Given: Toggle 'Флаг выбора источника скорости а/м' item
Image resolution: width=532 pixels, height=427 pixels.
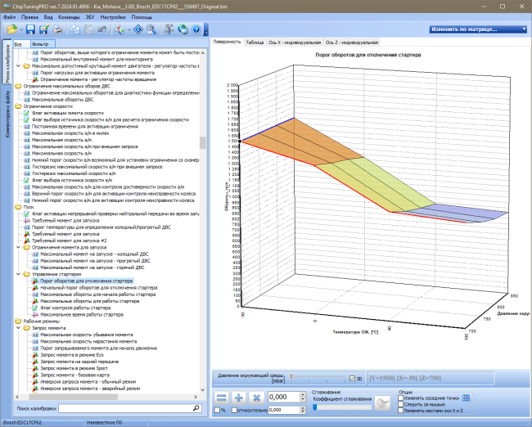Looking at the screenshot, I should [71, 180].
